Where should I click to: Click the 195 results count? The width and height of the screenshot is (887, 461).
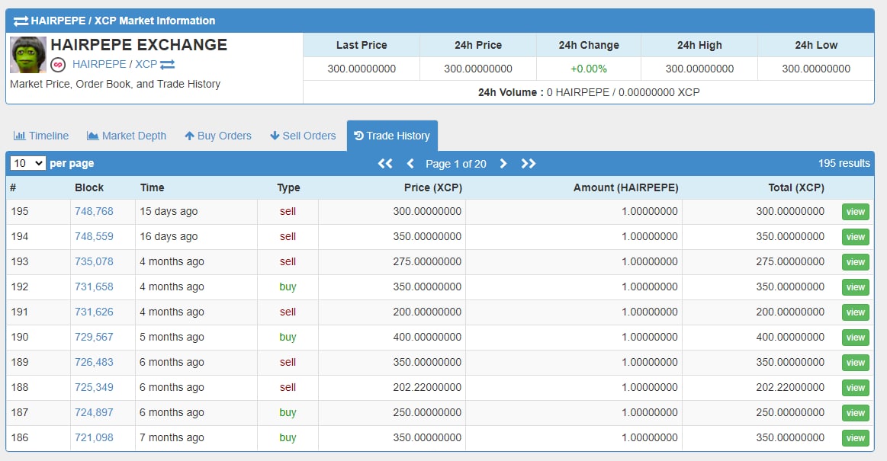point(844,163)
